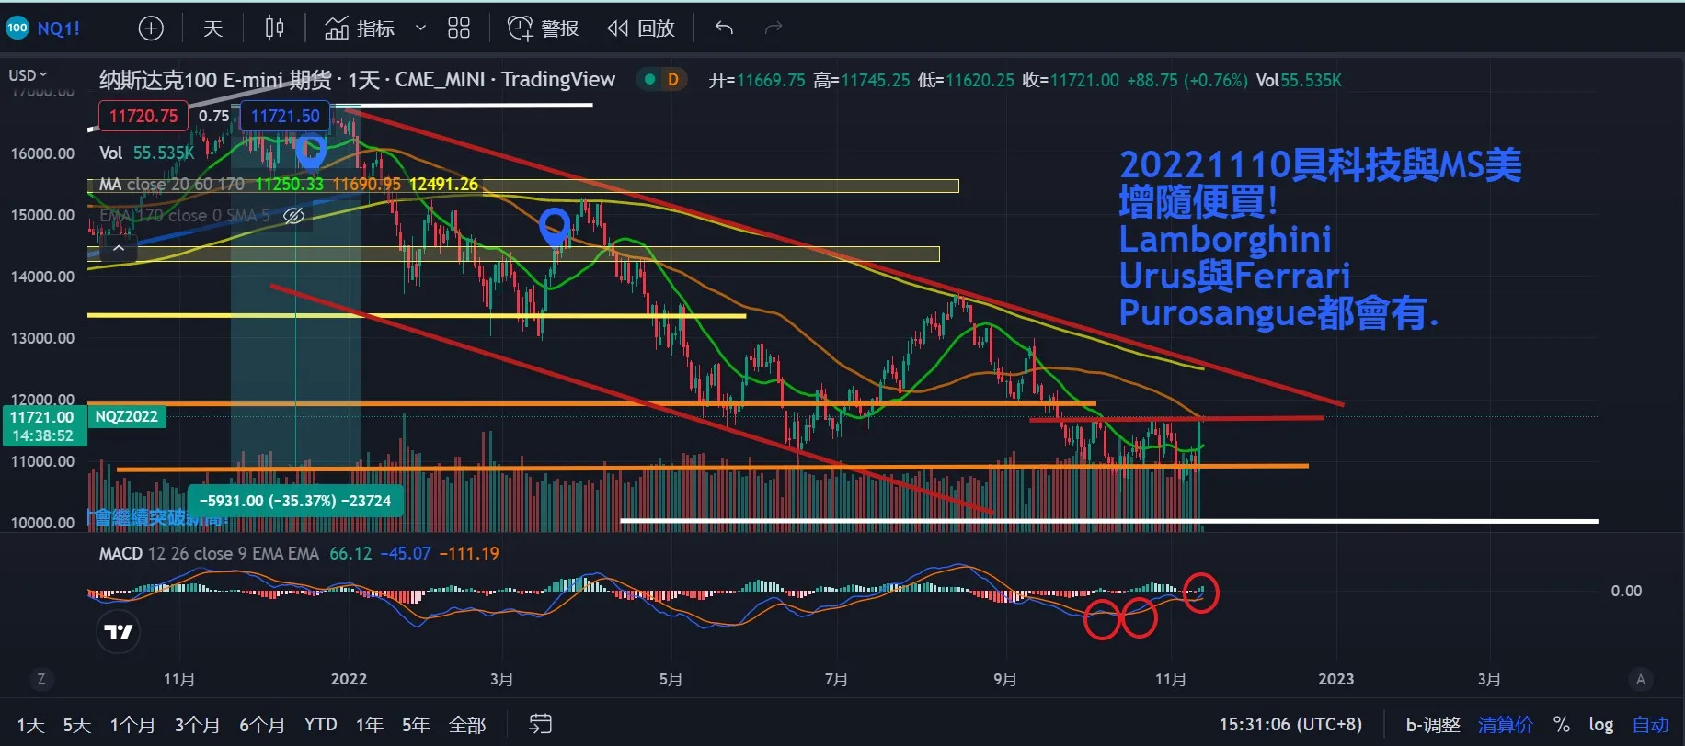Undo the last chart action
This screenshot has width=1685, height=746.
point(725,28)
